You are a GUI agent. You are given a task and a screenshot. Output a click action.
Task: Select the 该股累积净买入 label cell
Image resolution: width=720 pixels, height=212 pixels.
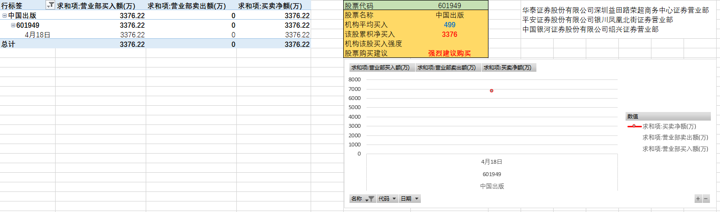[x=378, y=34]
